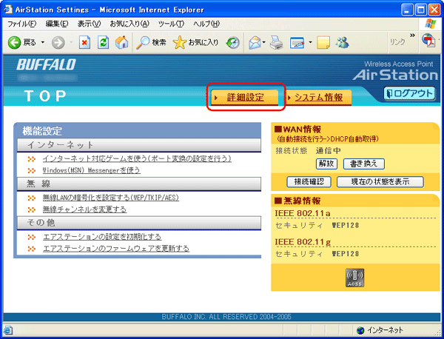Open the Mail dropdown arrow
444x339 pixels.
264,43
